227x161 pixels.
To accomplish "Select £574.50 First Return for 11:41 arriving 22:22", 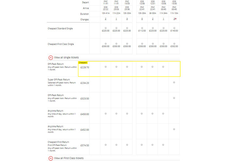I will point(106,145).
